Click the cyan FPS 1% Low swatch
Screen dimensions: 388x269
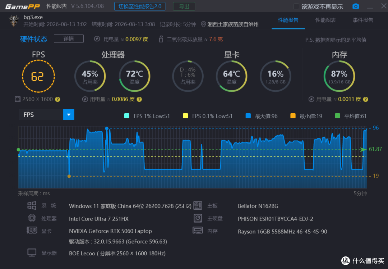(x=127, y=116)
